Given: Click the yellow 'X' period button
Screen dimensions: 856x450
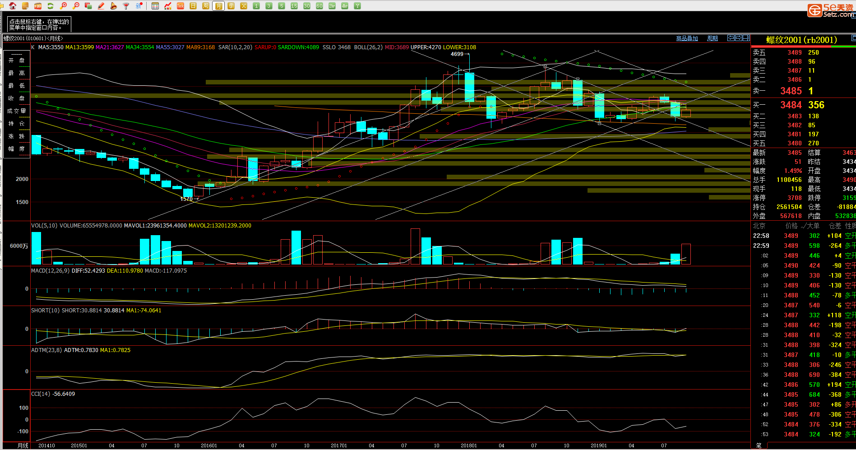Looking at the screenshot, I should pos(244,6).
